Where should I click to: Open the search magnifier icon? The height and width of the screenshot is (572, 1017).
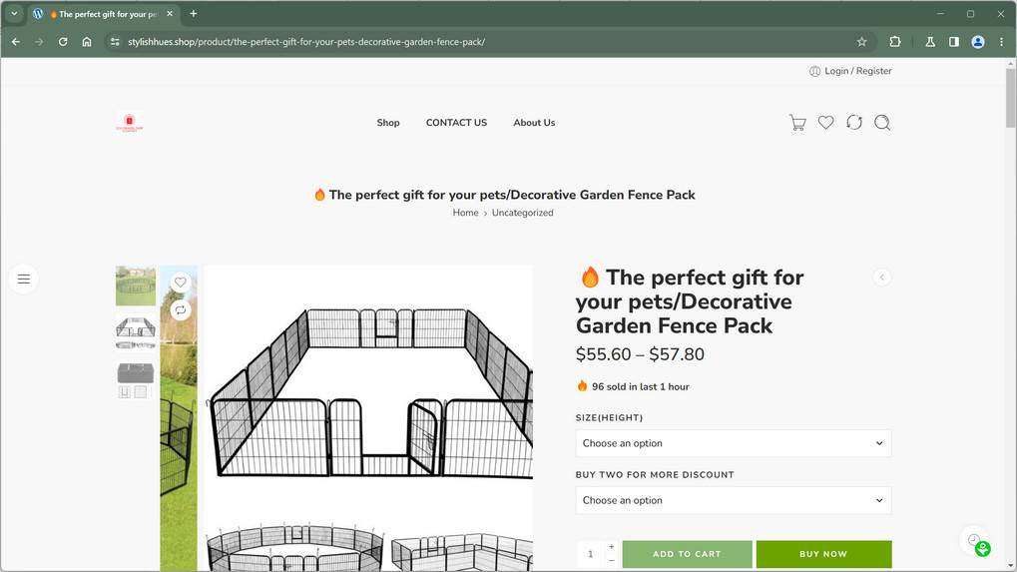[x=882, y=123]
